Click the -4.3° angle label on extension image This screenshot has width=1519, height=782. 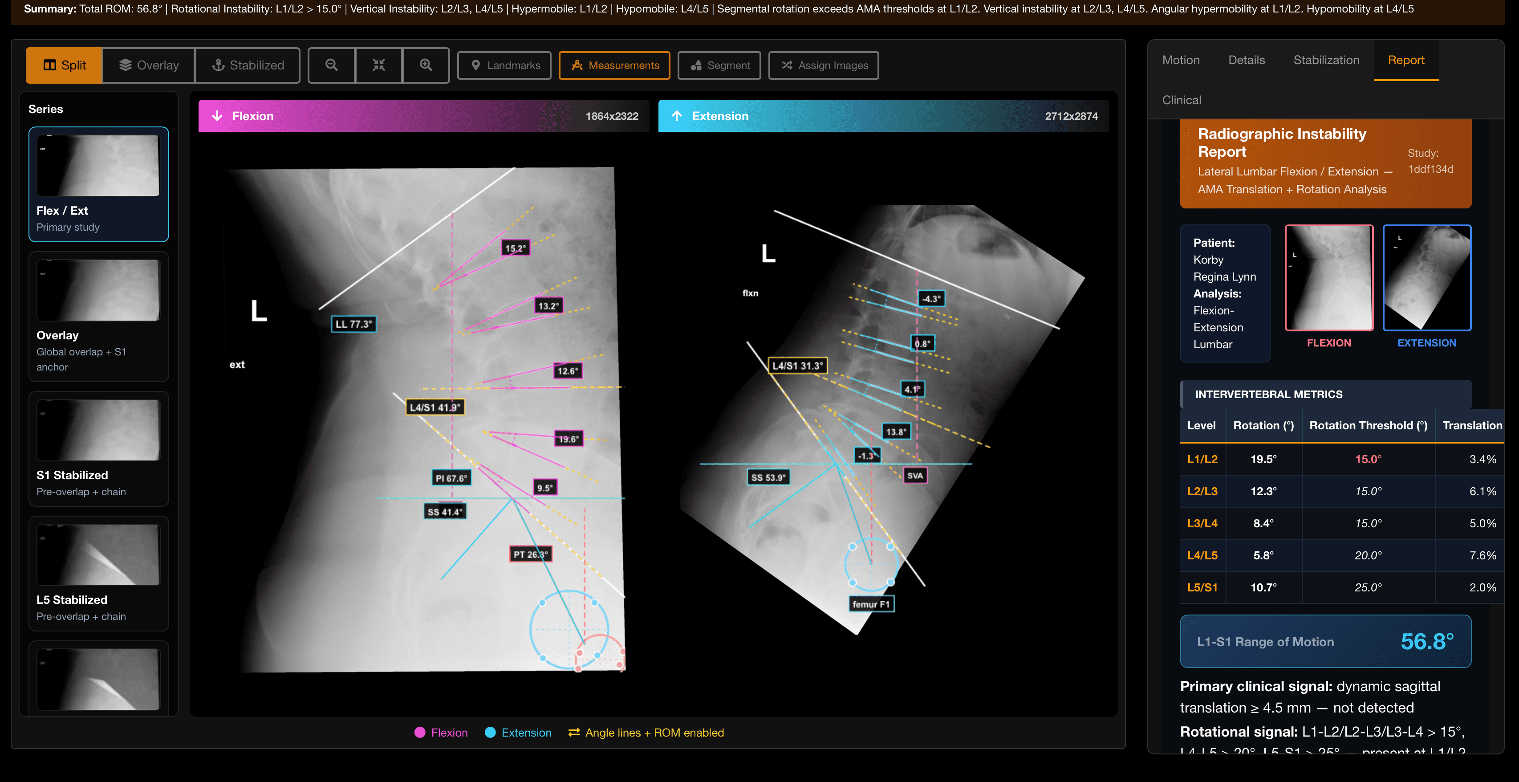tap(931, 299)
